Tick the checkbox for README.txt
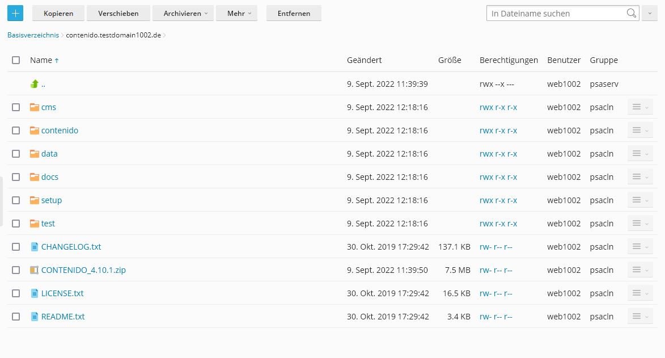The width and height of the screenshot is (665, 358). pyautogui.click(x=16, y=317)
